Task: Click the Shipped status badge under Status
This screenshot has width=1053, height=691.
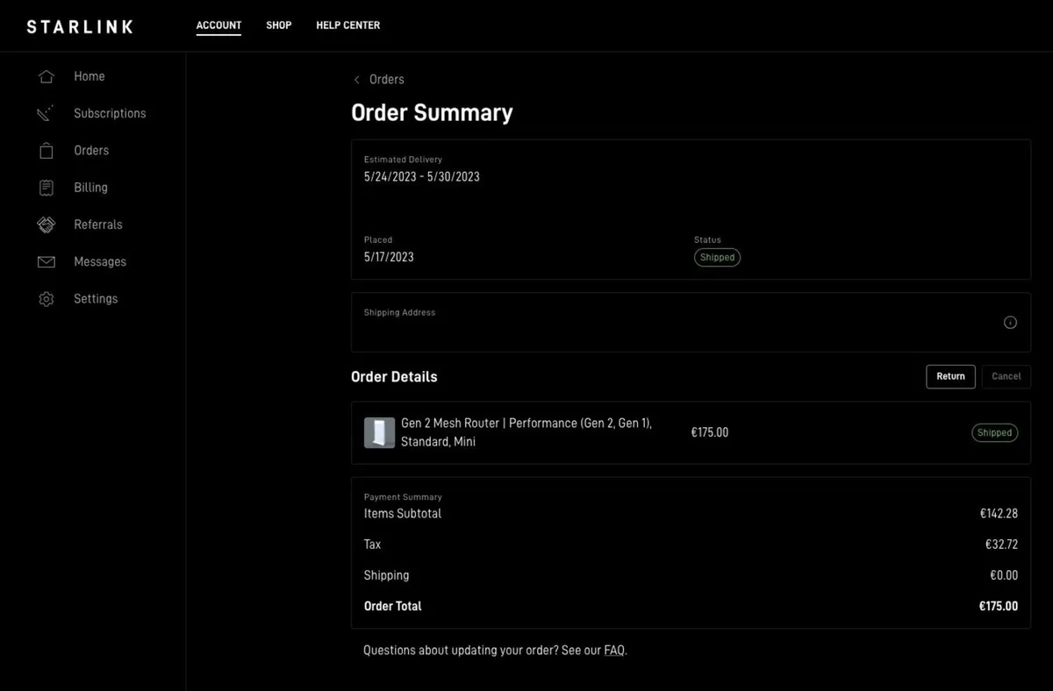Action: (x=717, y=258)
